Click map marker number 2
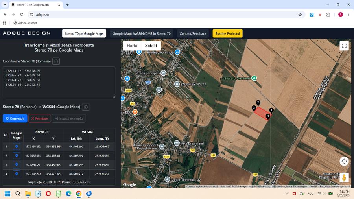 pyautogui.click(x=258, y=103)
